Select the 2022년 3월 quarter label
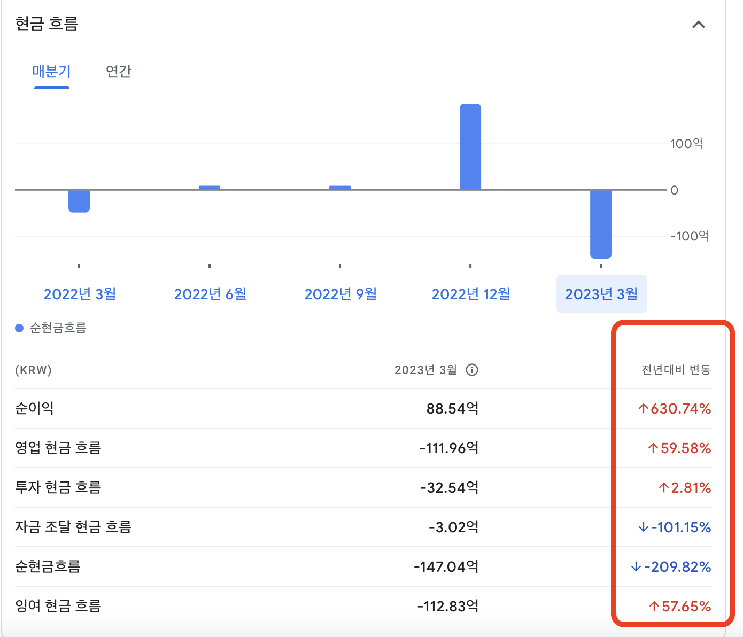Image resolution: width=743 pixels, height=637 pixels. point(80,293)
